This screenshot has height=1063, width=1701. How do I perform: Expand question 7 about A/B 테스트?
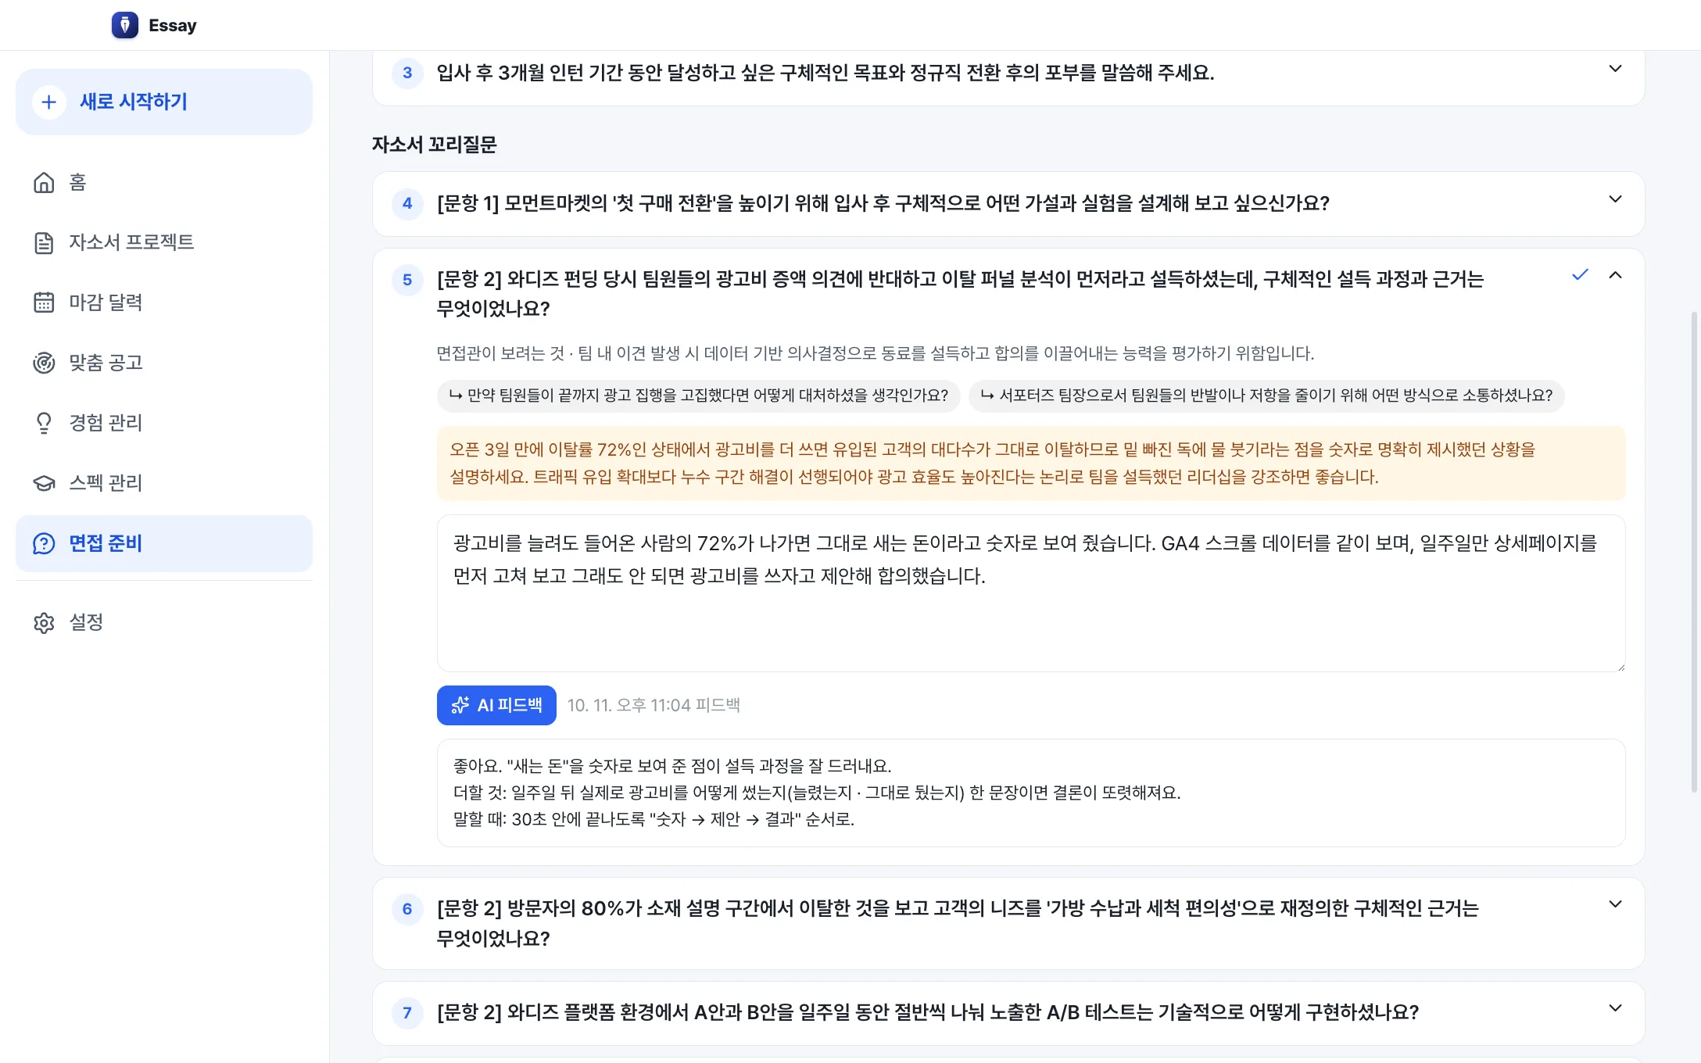coord(1616,1008)
